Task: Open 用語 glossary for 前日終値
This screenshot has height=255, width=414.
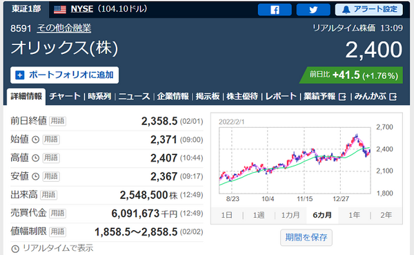Action: pos(57,121)
